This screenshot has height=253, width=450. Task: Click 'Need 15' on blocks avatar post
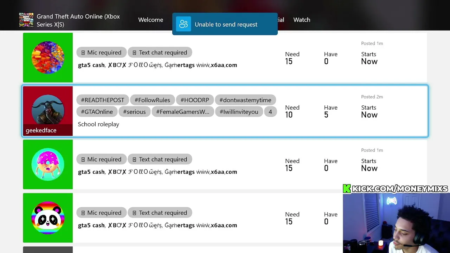[x=292, y=58]
